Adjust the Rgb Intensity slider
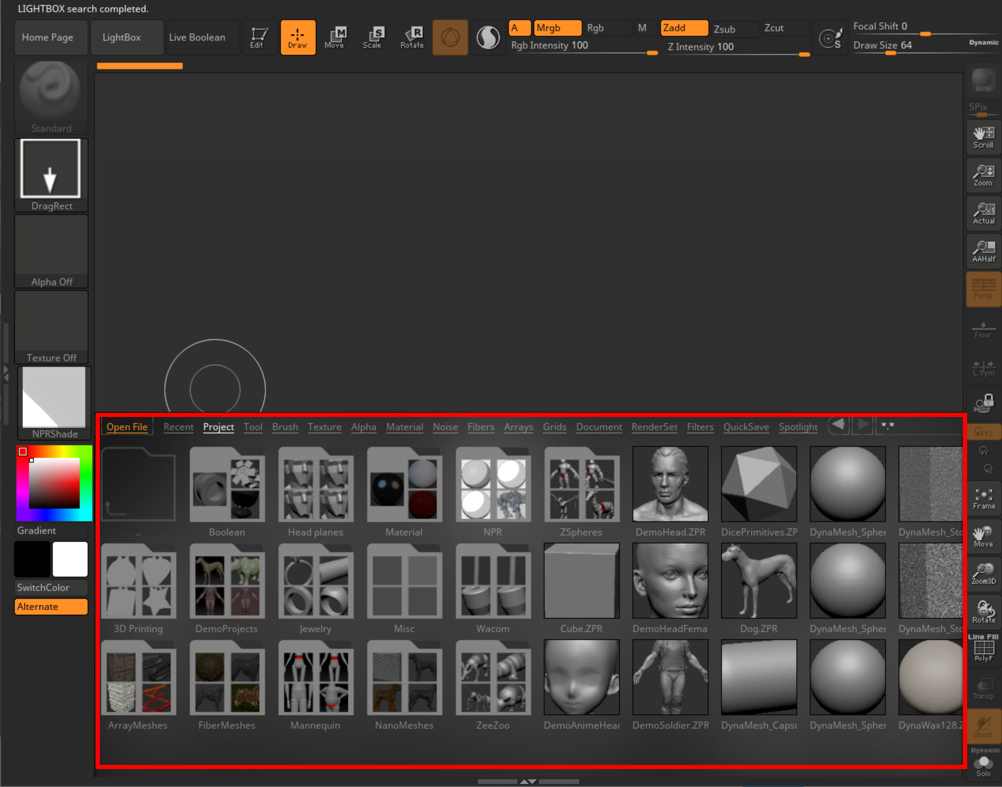This screenshot has height=787, width=1002. click(584, 46)
